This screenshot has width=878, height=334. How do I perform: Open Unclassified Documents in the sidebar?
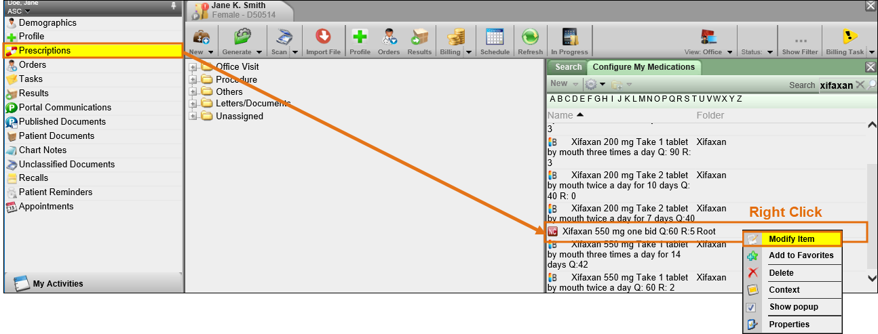click(94, 164)
